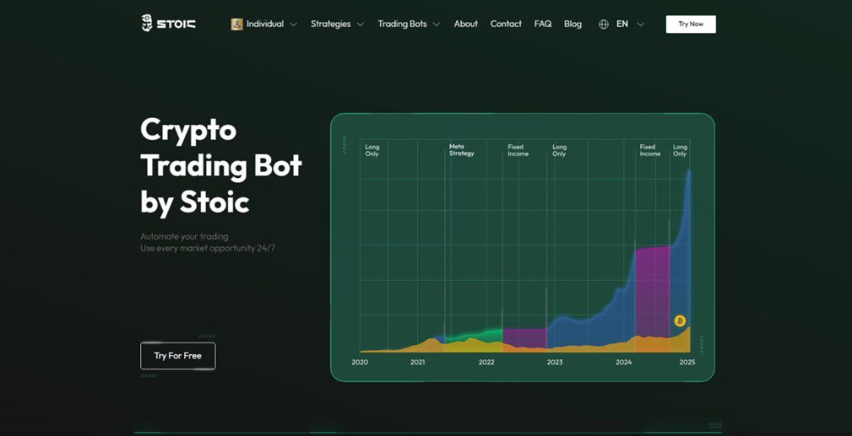
Task: Visit the FAQ page
Action: coord(543,24)
